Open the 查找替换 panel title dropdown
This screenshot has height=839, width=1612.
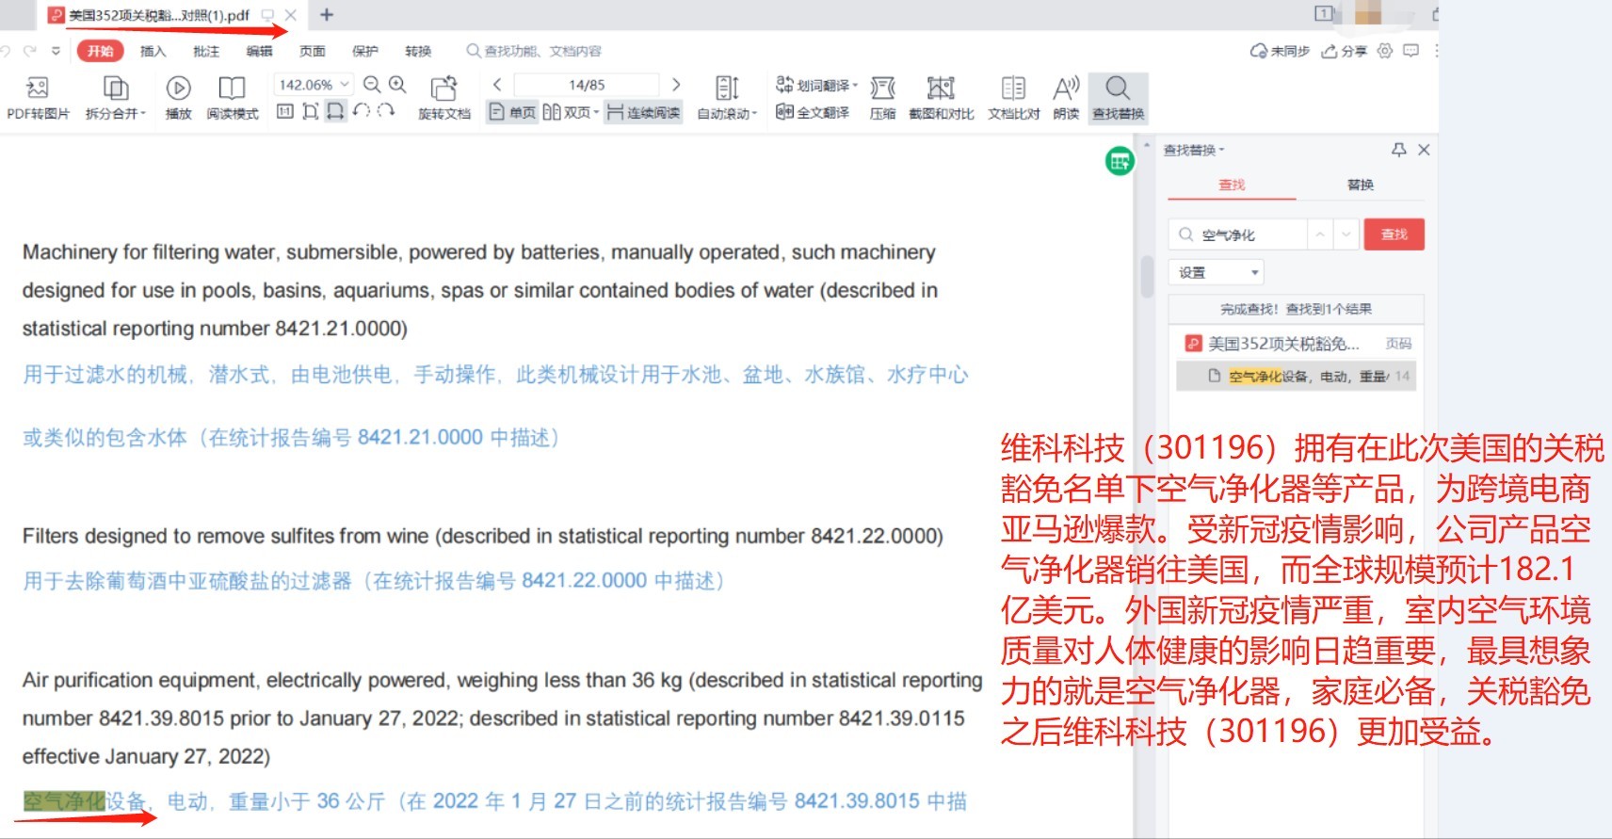coord(1194,150)
